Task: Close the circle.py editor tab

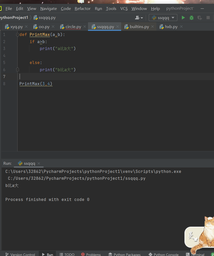Action: click(85, 27)
